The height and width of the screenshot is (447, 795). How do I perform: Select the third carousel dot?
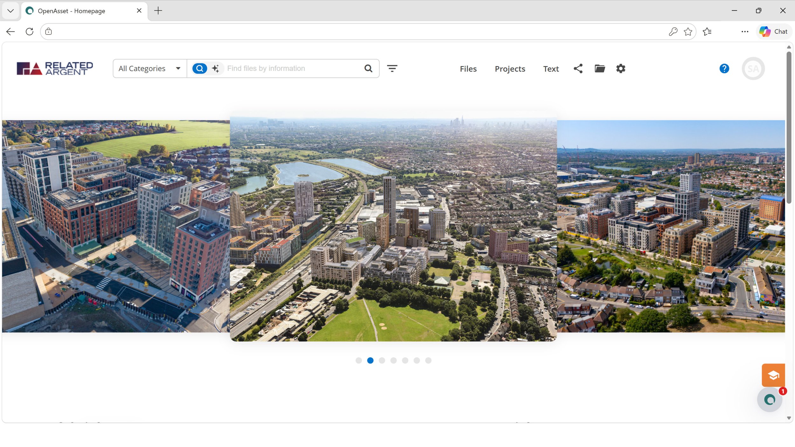coord(382,360)
